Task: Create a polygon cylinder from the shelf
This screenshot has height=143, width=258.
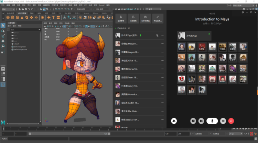Action: click(x=17, y=18)
